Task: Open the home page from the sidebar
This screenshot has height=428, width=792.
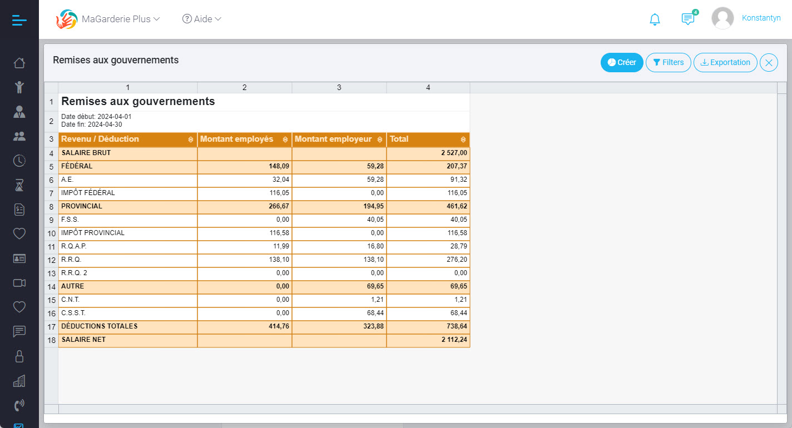Action: coord(19,63)
